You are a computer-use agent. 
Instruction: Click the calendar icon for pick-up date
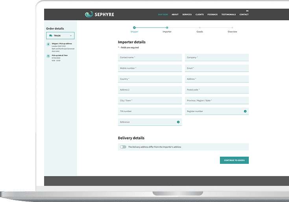(x=48, y=56)
